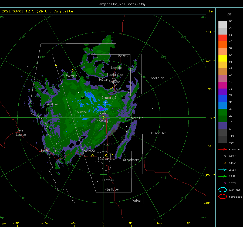Click the Sylvan town label
This screenshot has width=243, height=227.
click(x=103, y=80)
